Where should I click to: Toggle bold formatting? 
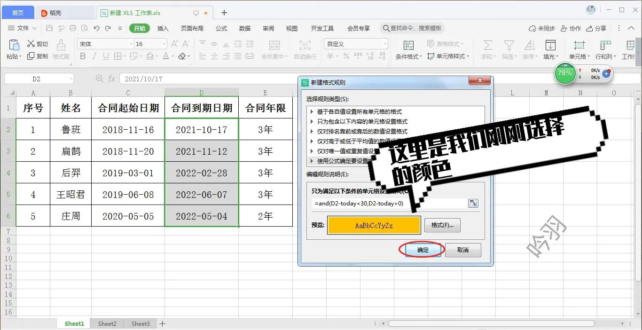tap(83, 56)
